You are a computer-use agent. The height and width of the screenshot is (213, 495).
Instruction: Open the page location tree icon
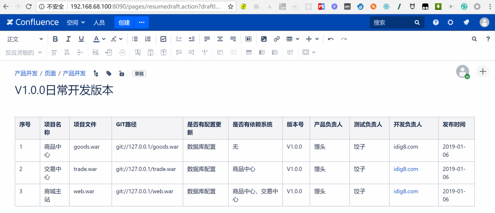click(x=96, y=73)
